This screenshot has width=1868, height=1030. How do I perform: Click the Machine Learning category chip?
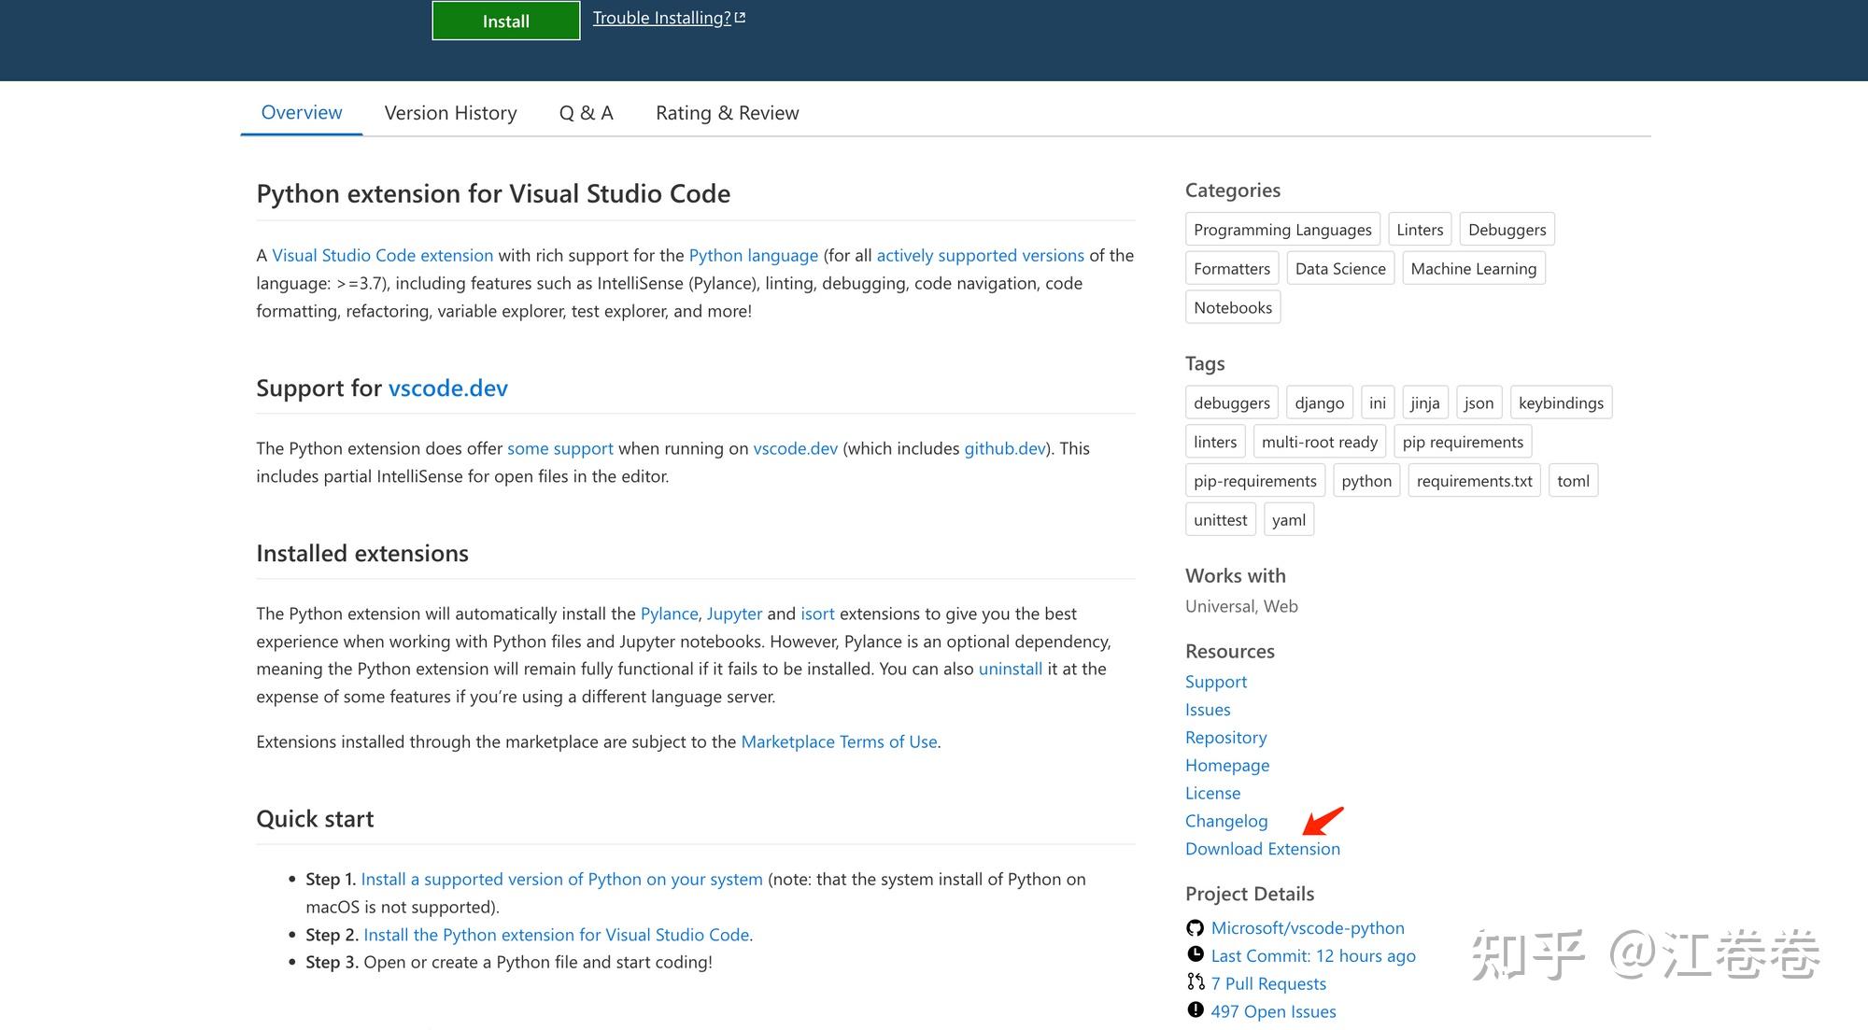(1473, 268)
